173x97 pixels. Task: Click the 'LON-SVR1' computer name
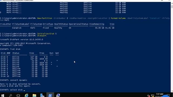18,45
